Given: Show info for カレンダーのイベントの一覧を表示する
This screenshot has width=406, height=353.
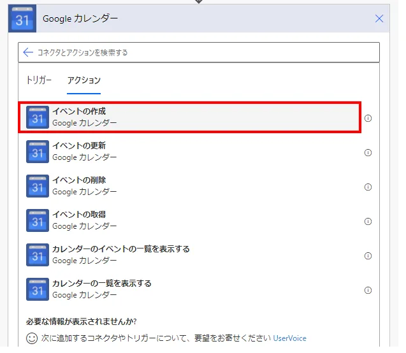Looking at the screenshot, I should coord(368,256).
